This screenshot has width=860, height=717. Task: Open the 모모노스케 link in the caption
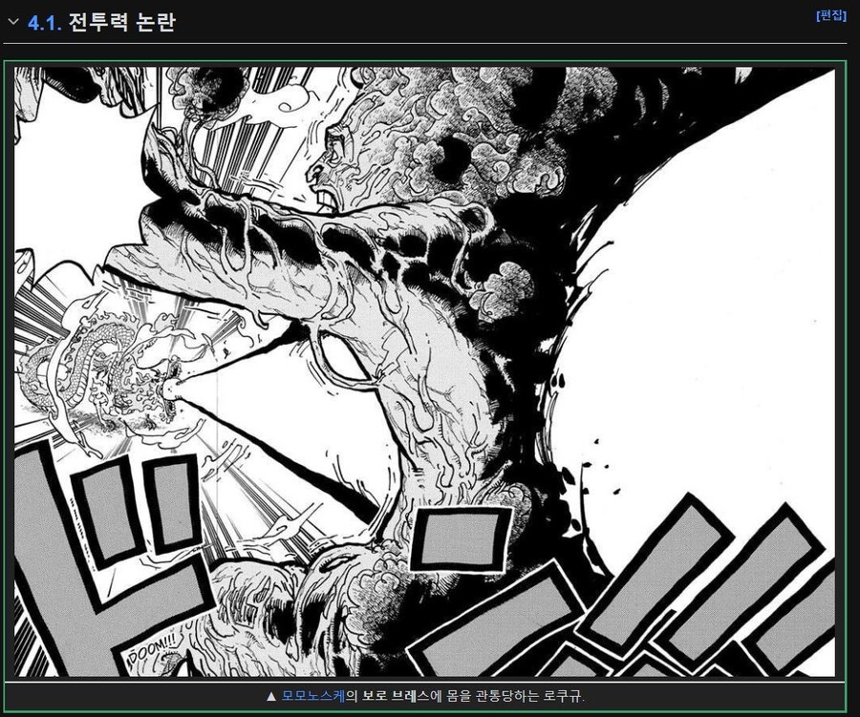tap(313, 696)
